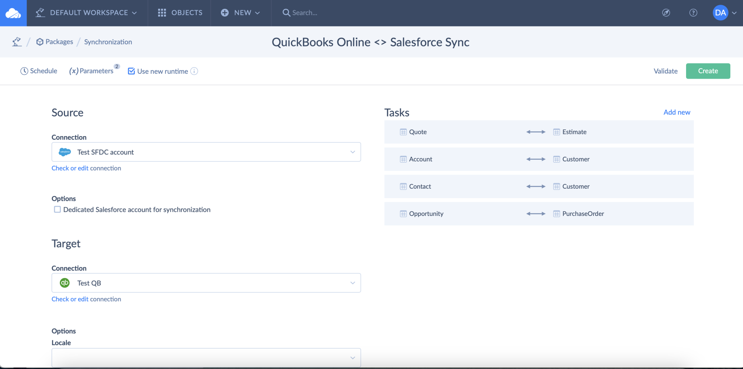
Task: Click the DA user avatar
Action: click(720, 13)
